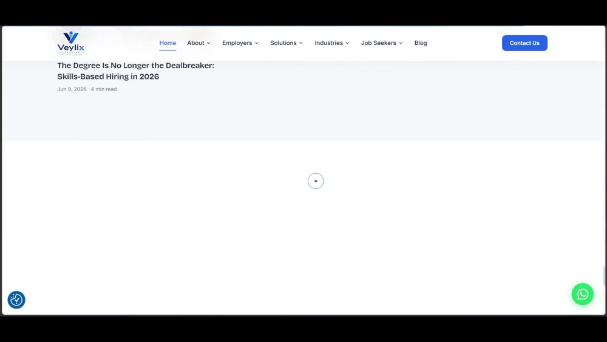Expand the Industries dropdown chevron
Screen dimensions: 607x342
pyautogui.click(x=347, y=43)
